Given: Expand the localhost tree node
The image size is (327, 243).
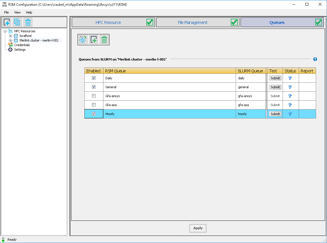Looking at the screenshot, I should click(11, 36).
